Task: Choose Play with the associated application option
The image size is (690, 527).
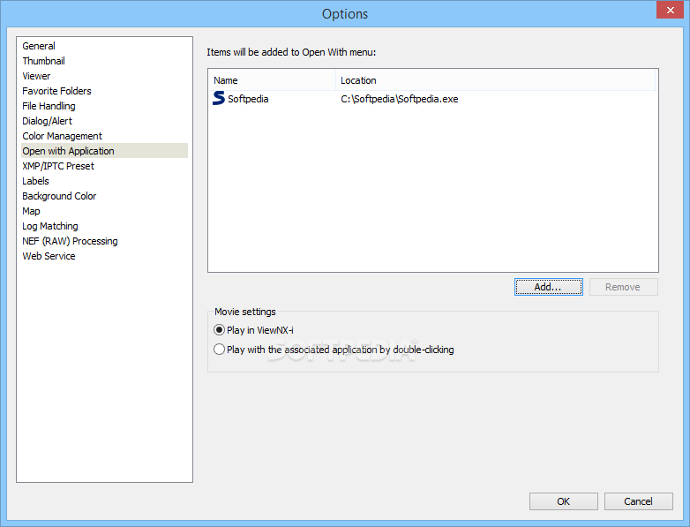Action: click(334, 350)
